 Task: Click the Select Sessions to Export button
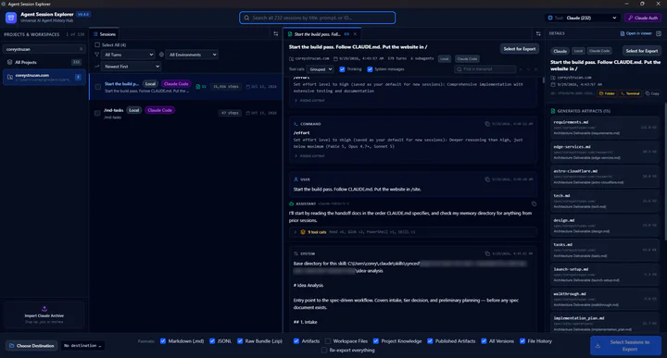coord(625,346)
